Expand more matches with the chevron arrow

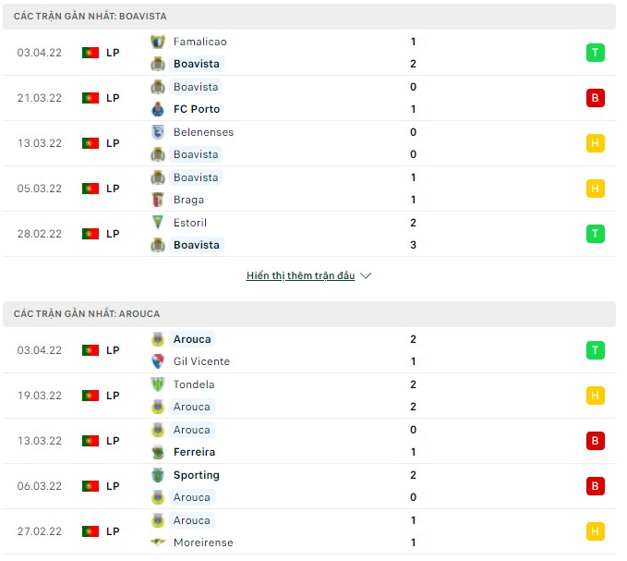tap(366, 275)
